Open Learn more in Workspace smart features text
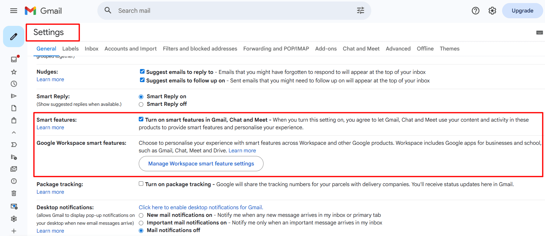The height and width of the screenshot is (236, 545). [x=242, y=151]
